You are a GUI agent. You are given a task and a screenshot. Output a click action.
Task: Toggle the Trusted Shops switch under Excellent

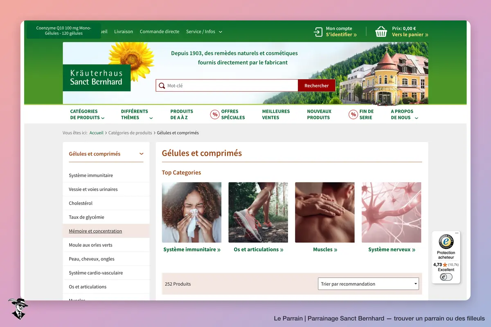coord(446,277)
